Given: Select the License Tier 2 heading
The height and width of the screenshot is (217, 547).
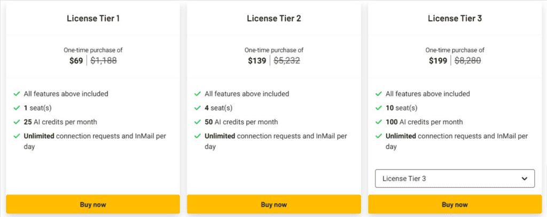Looking at the screenshot, I should point(274,19).
